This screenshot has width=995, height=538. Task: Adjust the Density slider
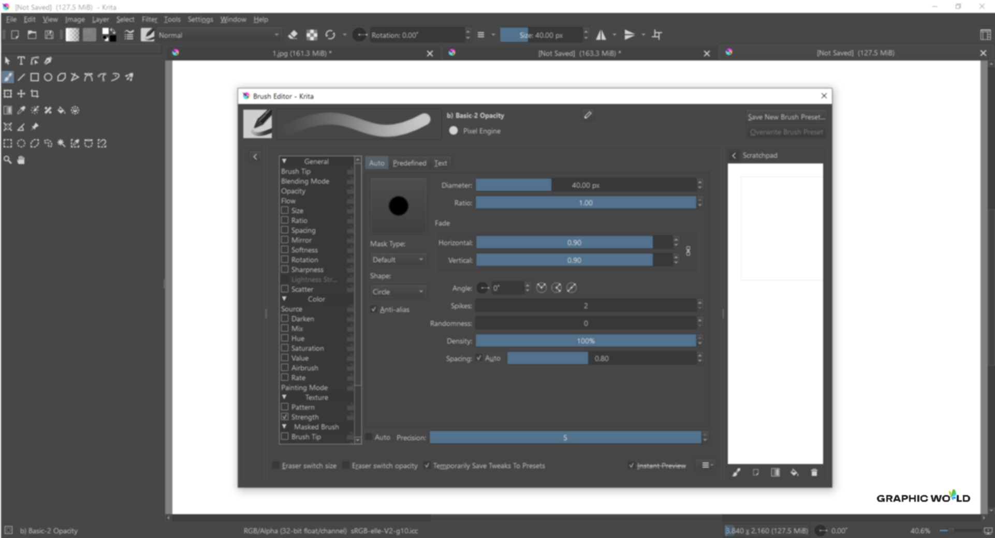(586, 341)
